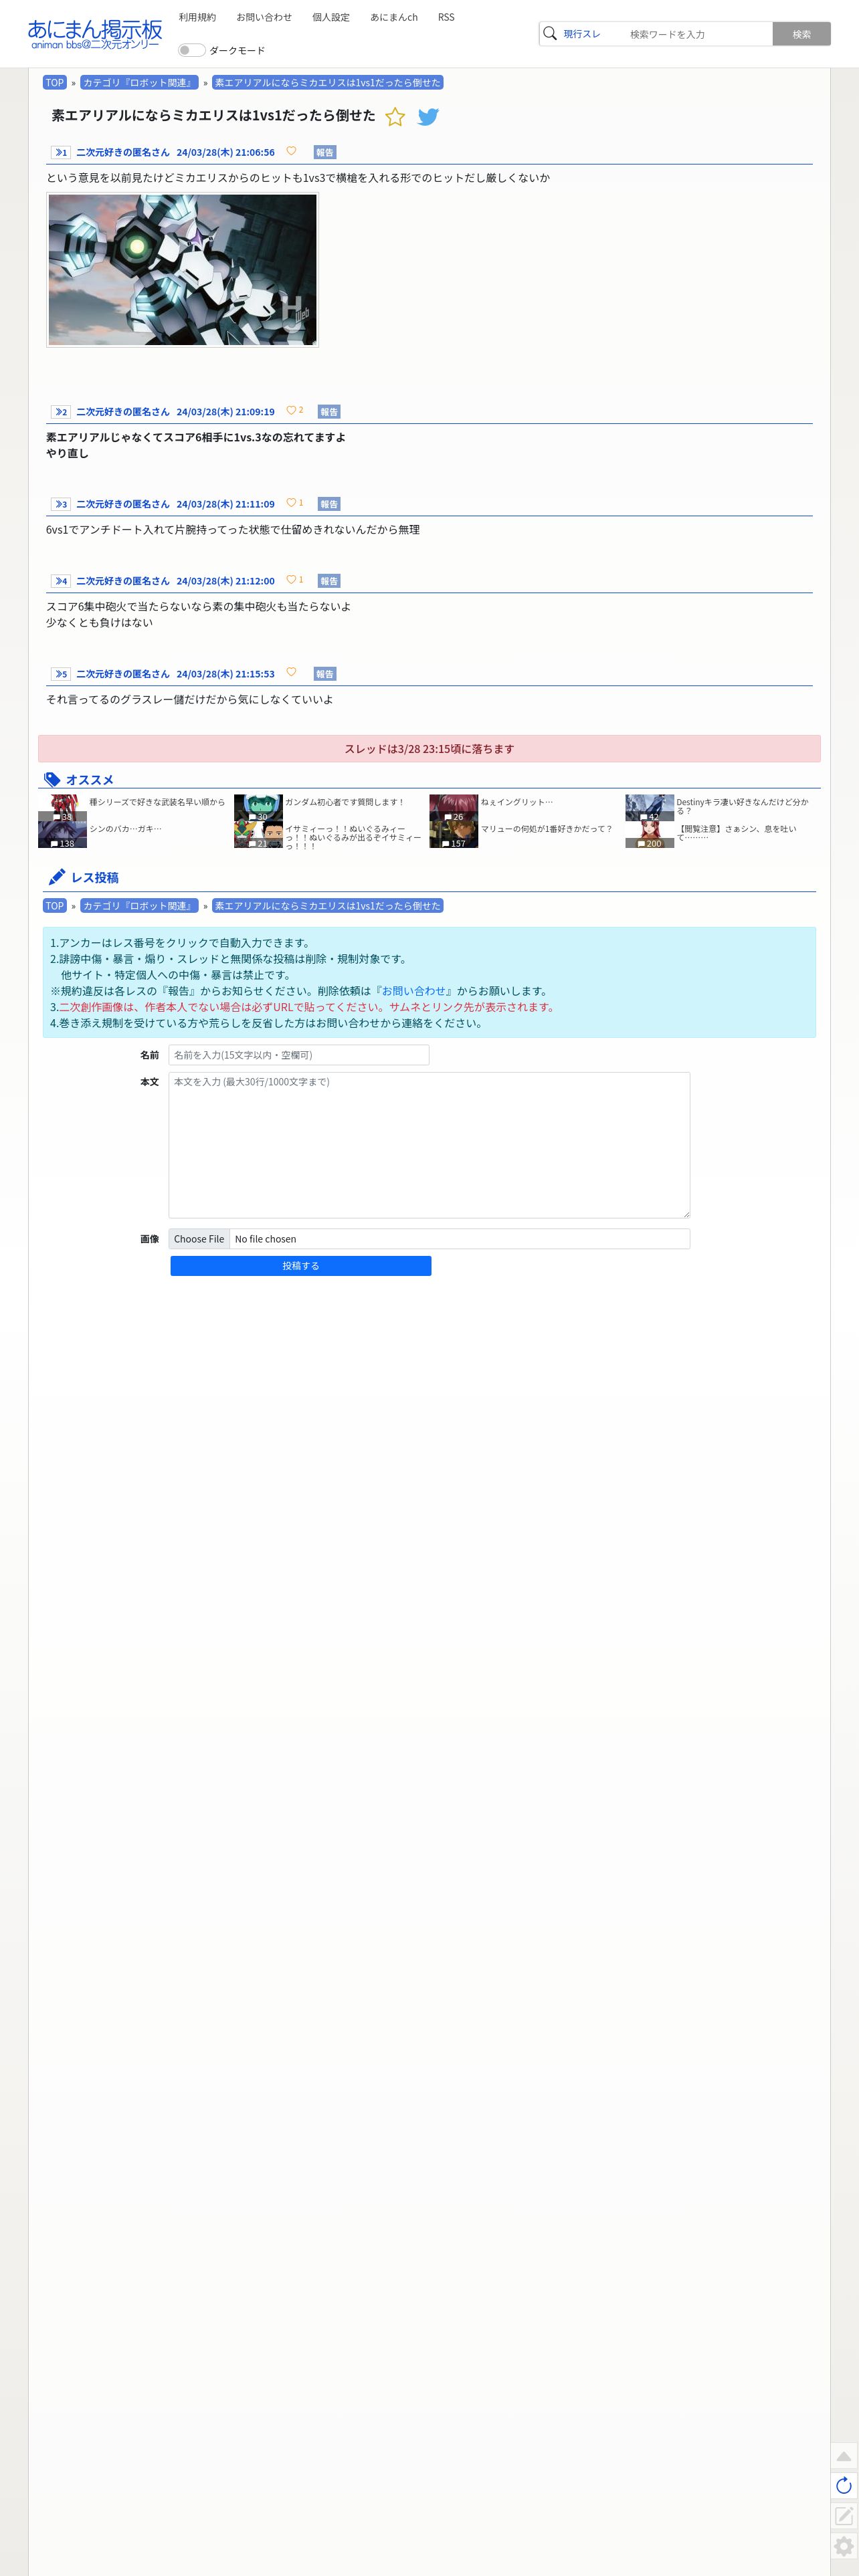Open RSS in the top menu
Image resolution: width=859 pixels, height=2576 pixels.
446,17
